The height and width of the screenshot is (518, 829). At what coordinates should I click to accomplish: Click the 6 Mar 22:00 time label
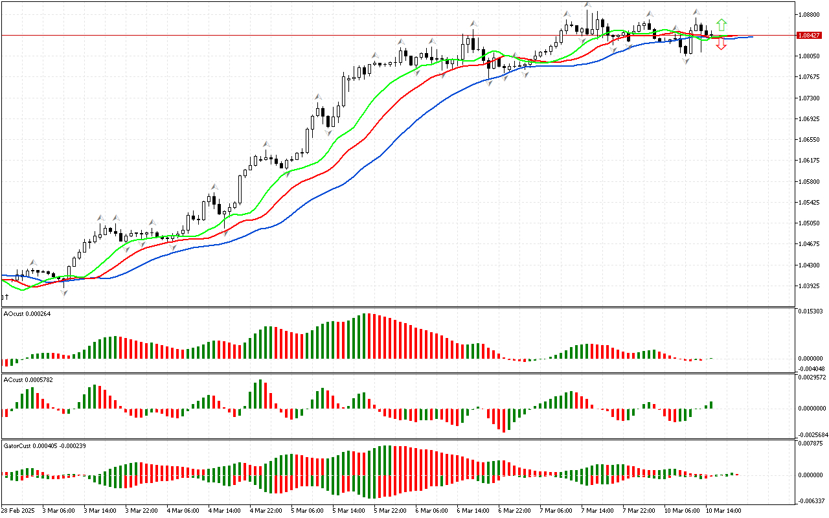coord(515,511)
